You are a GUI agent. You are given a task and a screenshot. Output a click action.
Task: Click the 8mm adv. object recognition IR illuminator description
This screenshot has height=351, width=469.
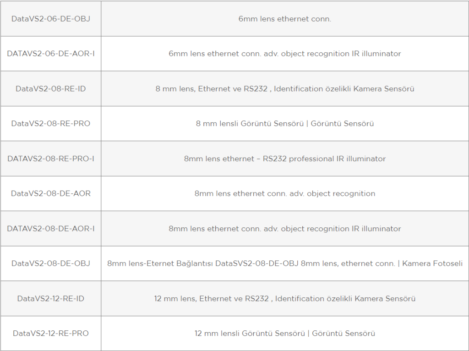coord(285,229)
